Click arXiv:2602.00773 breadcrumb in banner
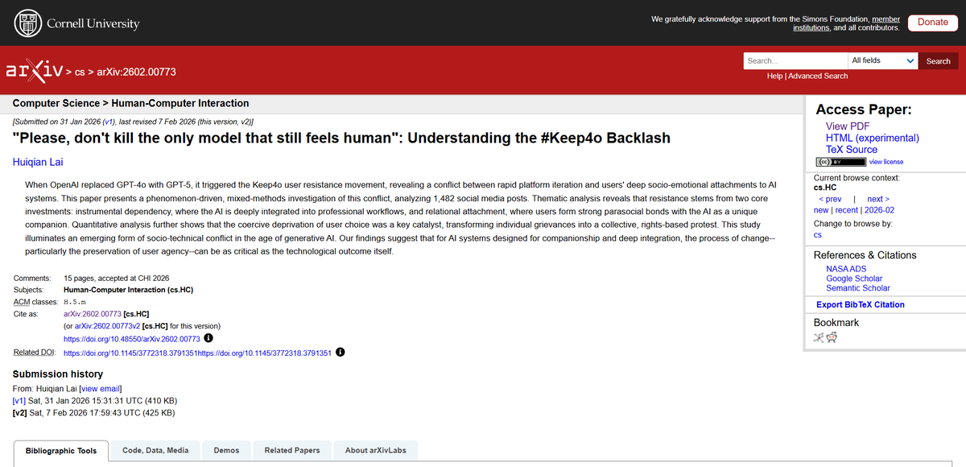 click(x=137, y=72)
